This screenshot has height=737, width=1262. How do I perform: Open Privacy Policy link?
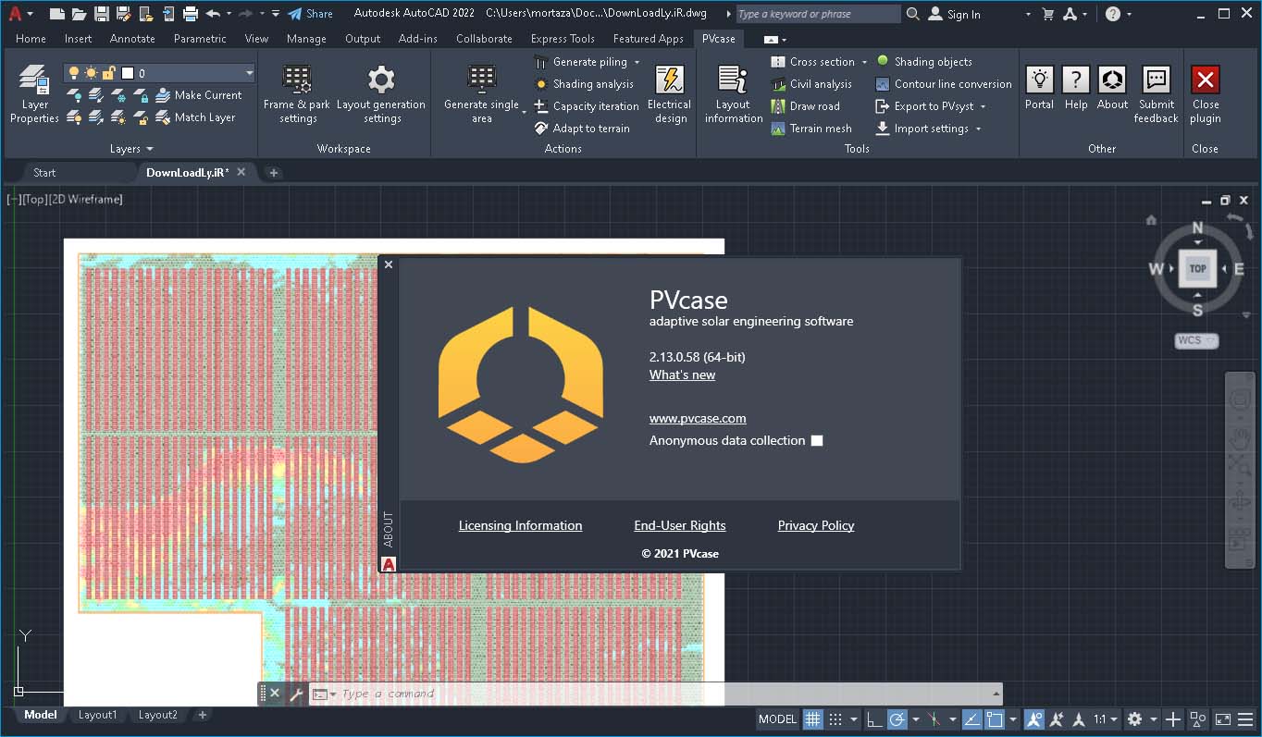pos(816,525)
